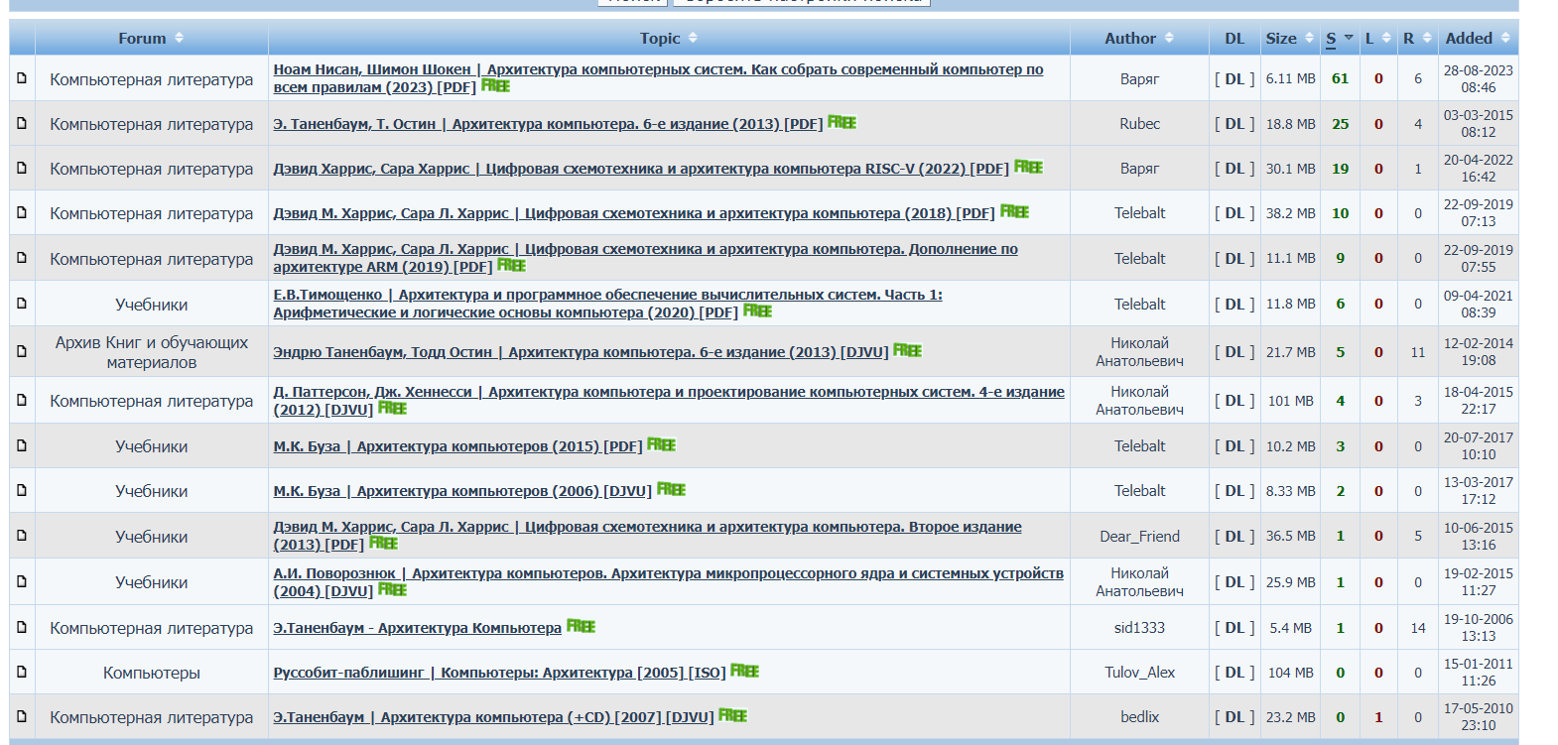Click the document icon in the А.И. Поворознюк row
This screenshot has width=1558, height=745.
pos(22,581)
